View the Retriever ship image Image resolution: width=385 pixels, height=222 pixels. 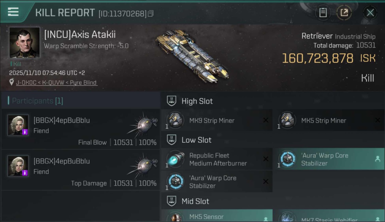192,57
